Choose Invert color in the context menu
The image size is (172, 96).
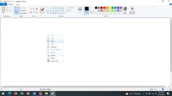point(55,61)
